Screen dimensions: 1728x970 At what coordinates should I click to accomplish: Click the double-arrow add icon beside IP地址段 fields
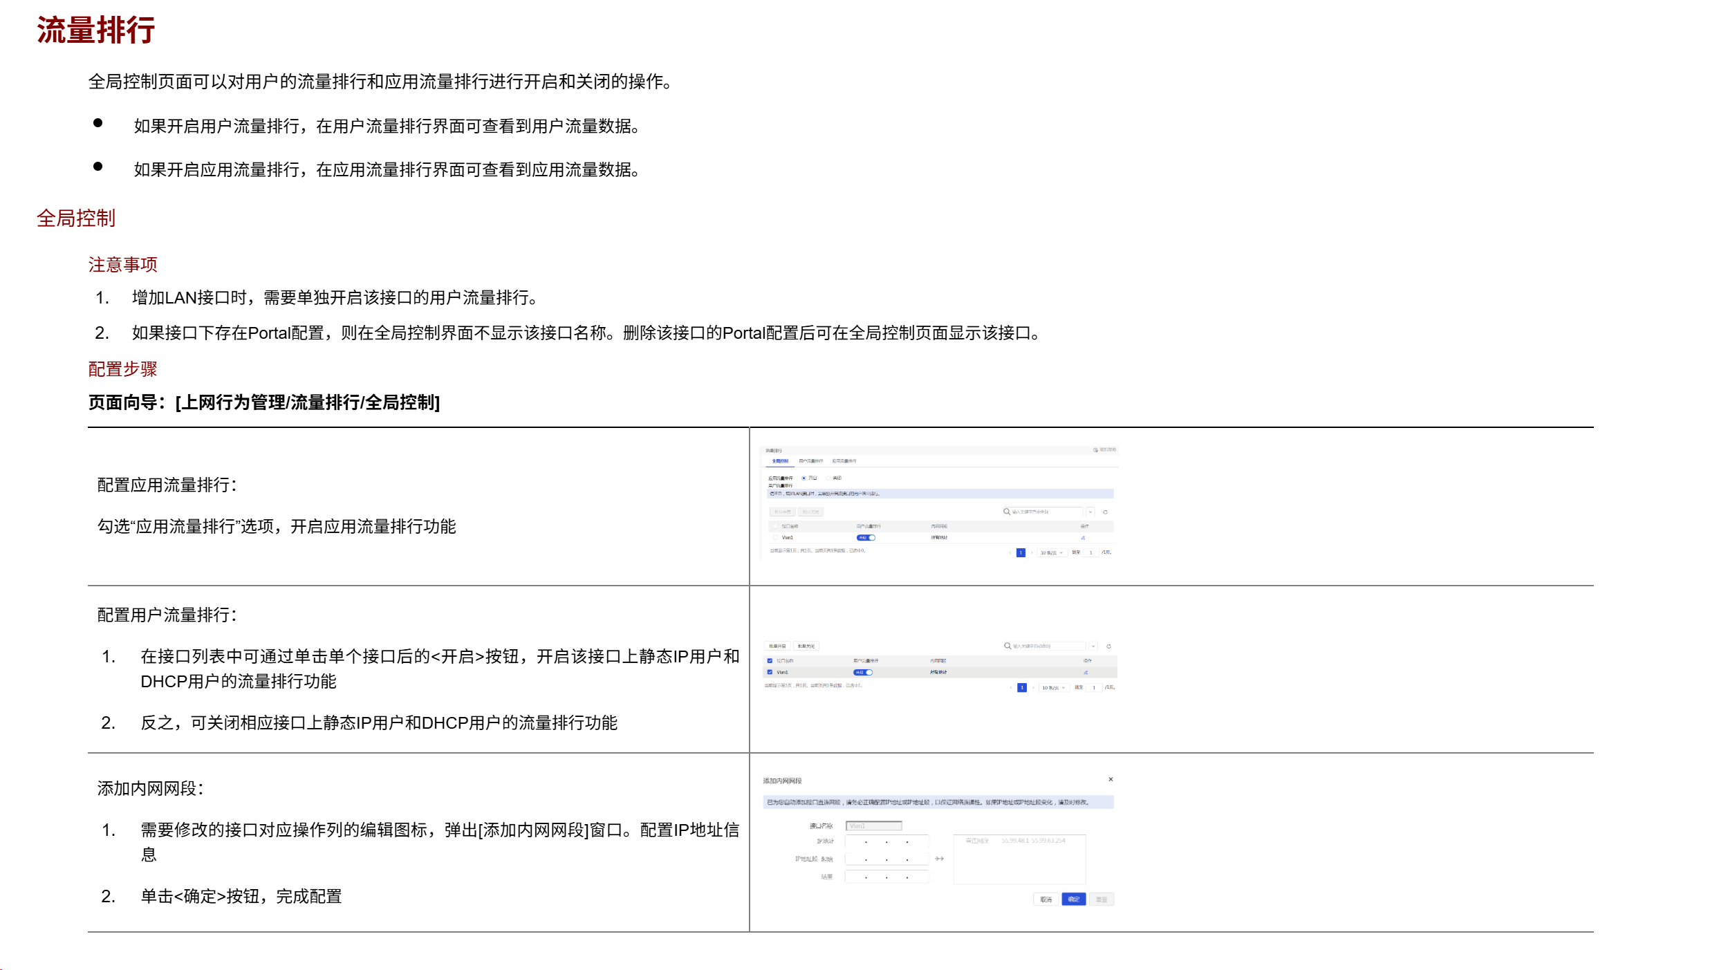click(939, 859)
